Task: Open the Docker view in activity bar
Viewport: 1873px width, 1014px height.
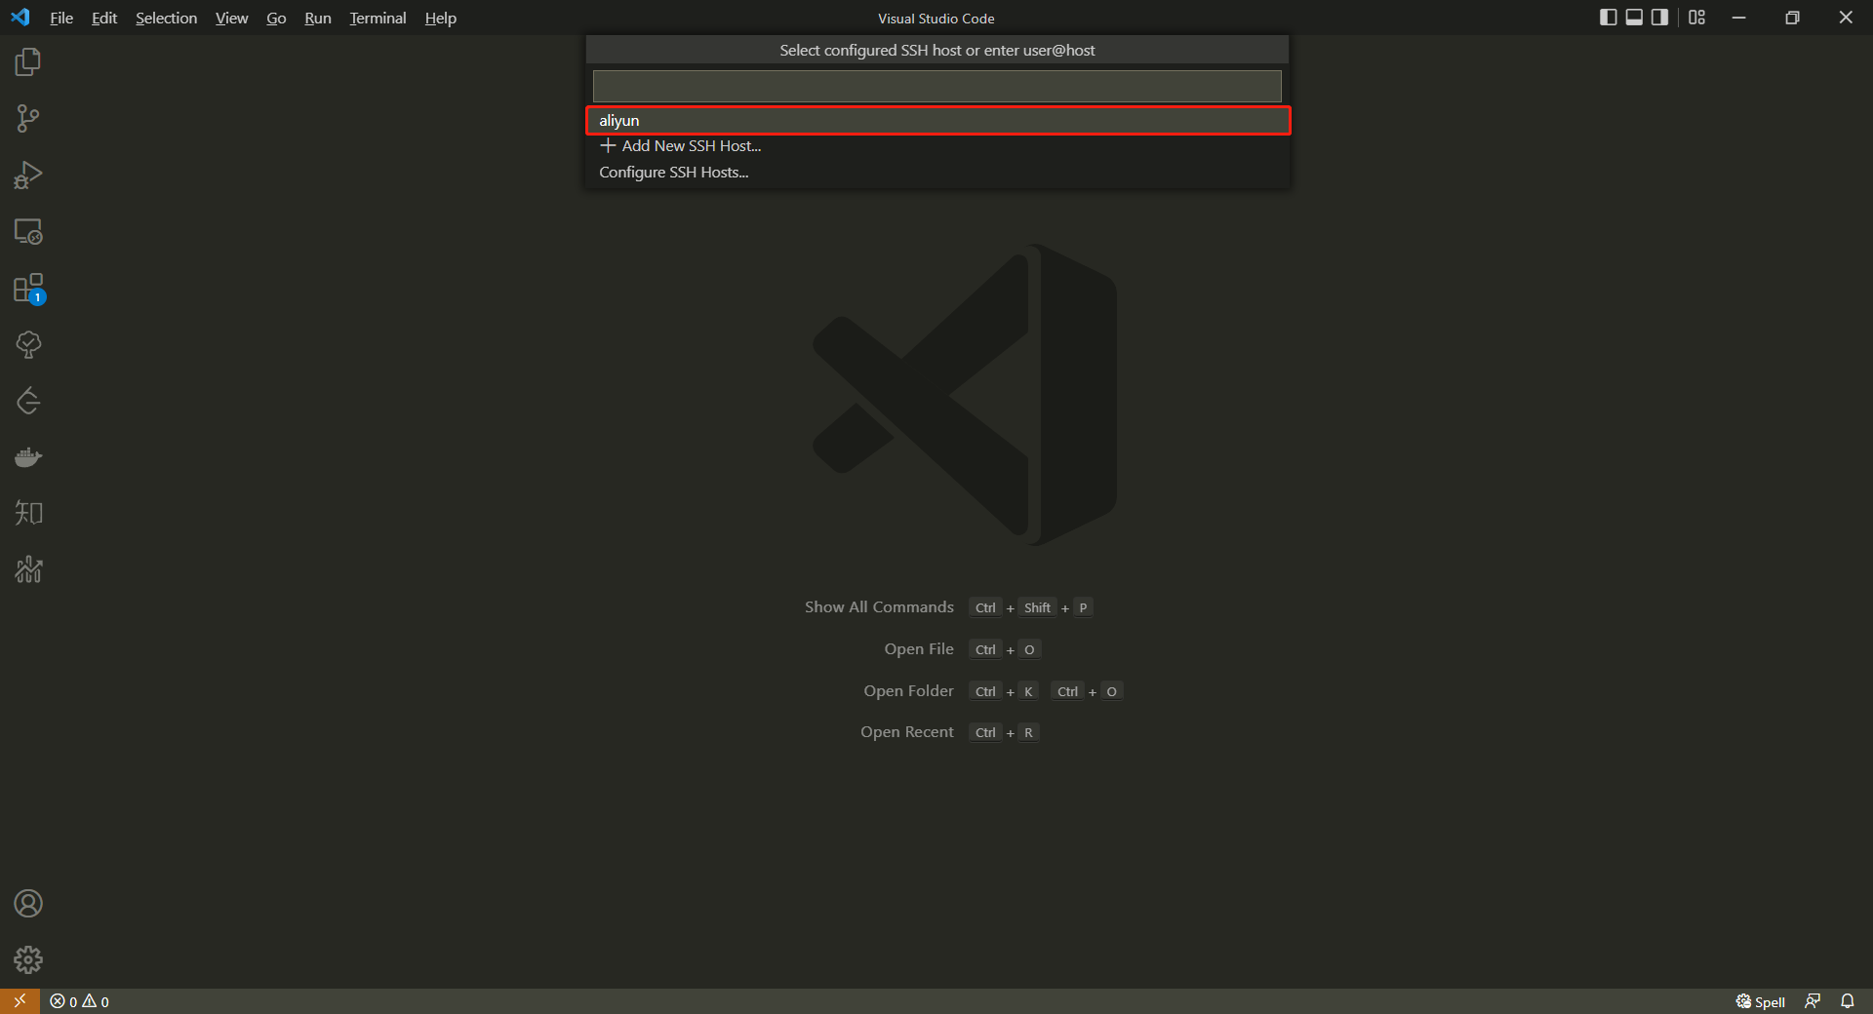Action: (x=28, y=457)
